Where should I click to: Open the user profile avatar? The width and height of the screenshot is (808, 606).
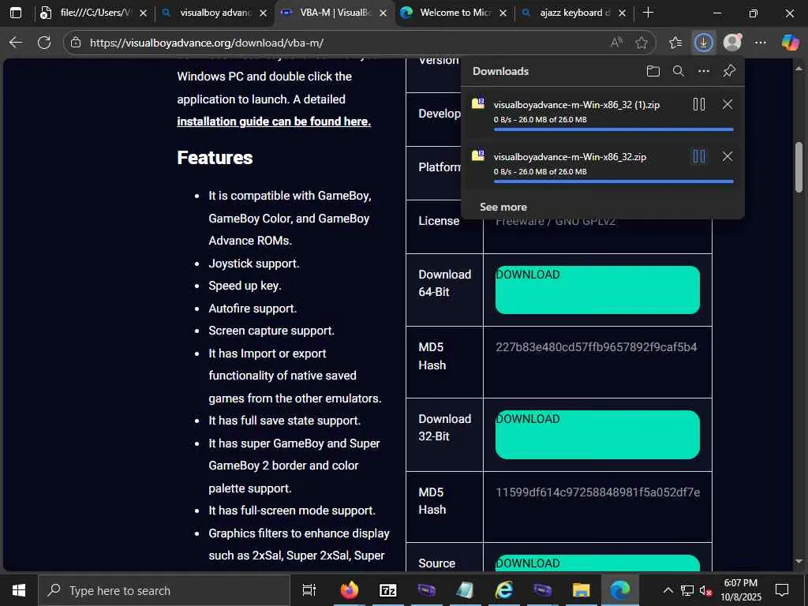coord(732,43)
